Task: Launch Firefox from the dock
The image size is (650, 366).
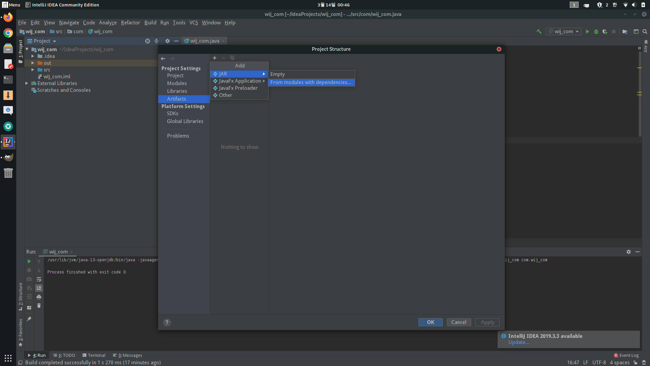Action: pyautogui.click(x=8, y=17)
